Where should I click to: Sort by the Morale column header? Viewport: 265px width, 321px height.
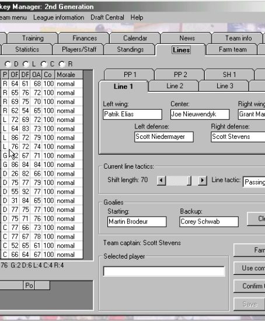point(69,75)
